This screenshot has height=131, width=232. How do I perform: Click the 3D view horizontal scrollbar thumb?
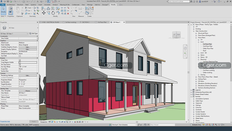(137, 122)
